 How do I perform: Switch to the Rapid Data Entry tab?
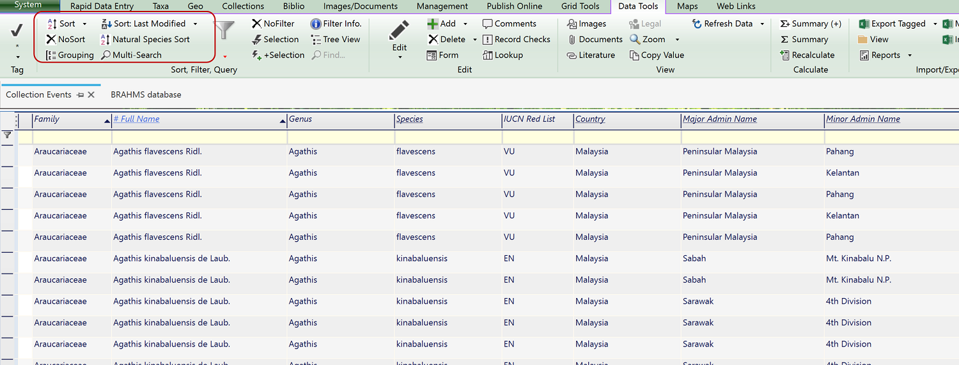(102, 6)
